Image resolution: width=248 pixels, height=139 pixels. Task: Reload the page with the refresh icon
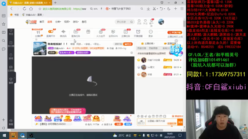(24, 9)
